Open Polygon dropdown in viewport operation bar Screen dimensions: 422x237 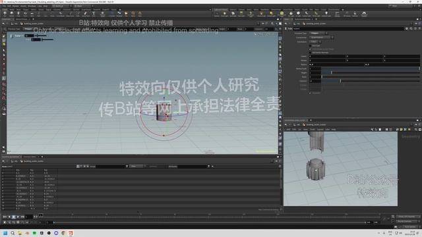click(x=28, y=29)
